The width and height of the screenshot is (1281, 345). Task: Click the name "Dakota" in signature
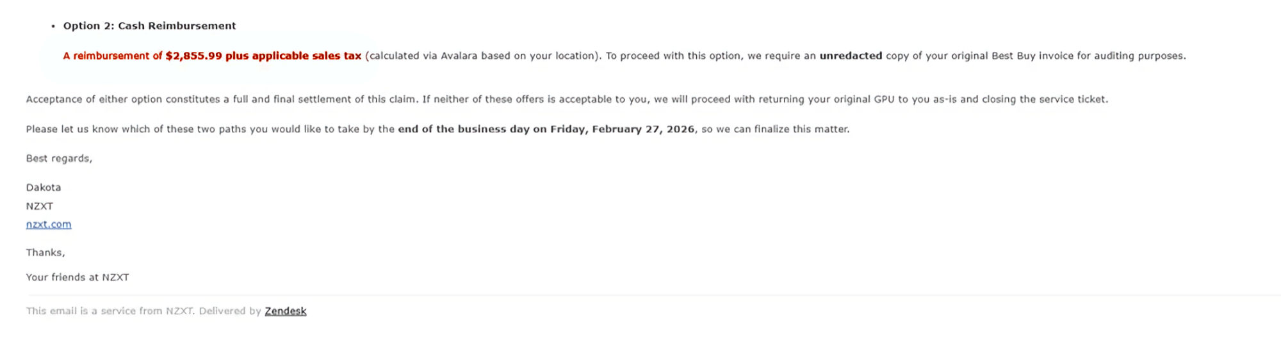pos(44,188)
